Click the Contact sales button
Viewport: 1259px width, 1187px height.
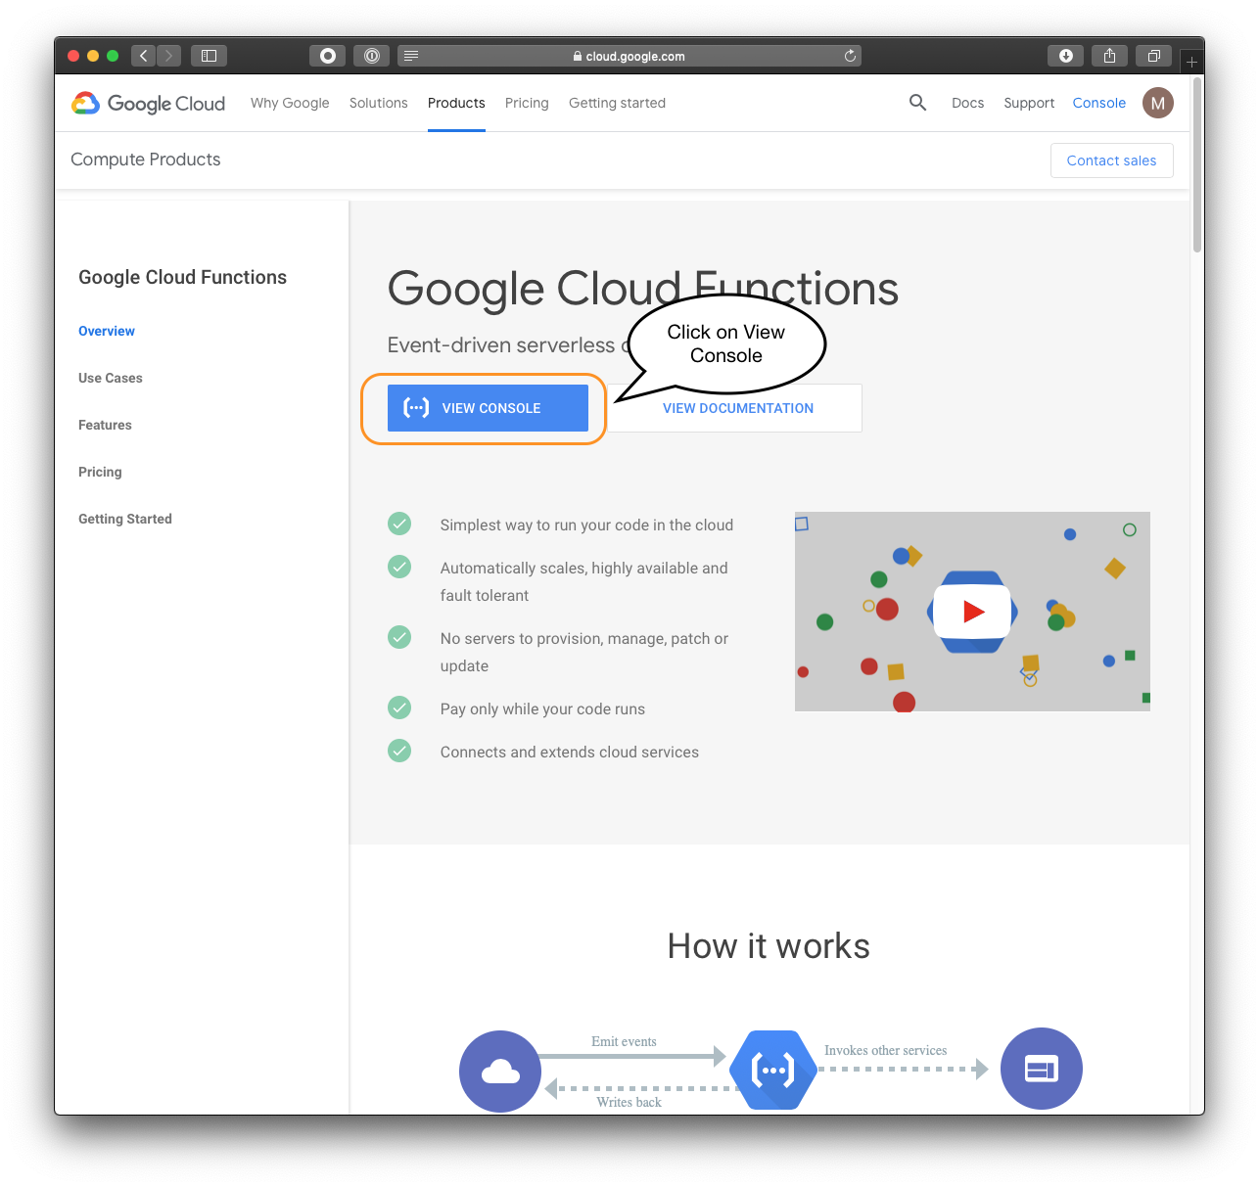click(1111, 160)
